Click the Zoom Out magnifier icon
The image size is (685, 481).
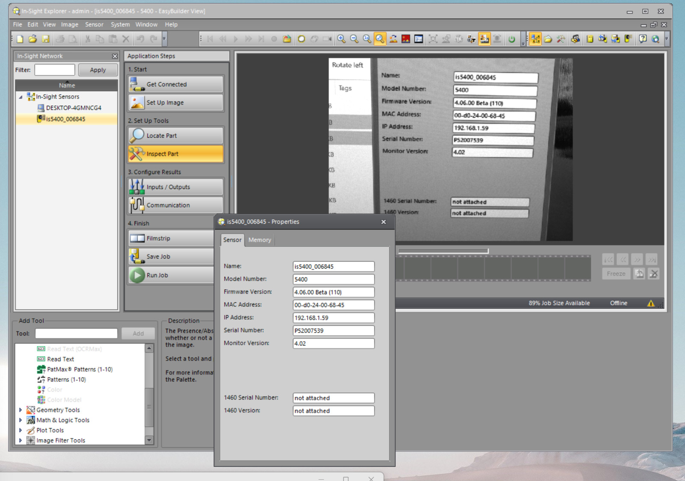[354, 39]
